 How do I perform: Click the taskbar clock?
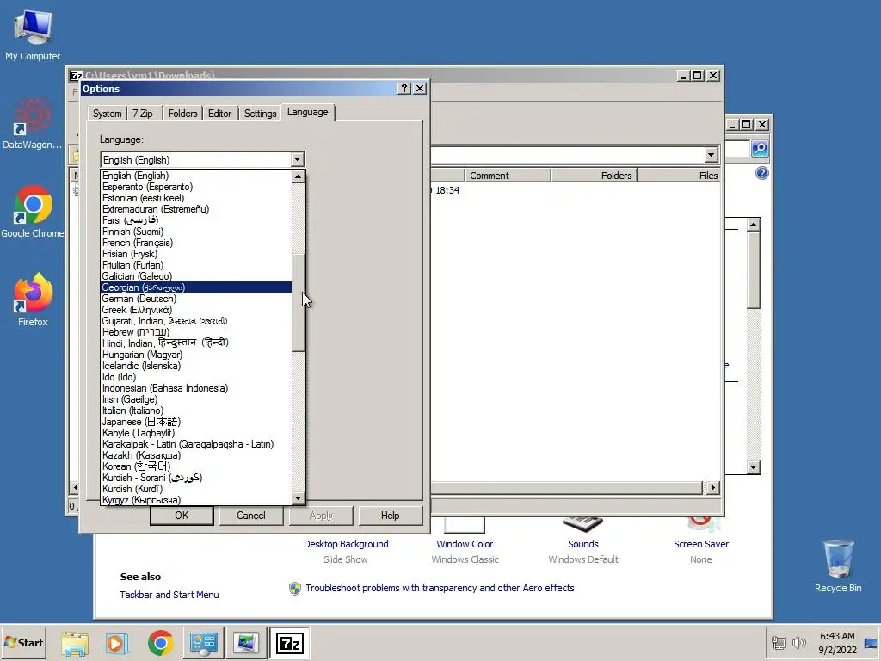pyautogui.click(x=837, y=643)
